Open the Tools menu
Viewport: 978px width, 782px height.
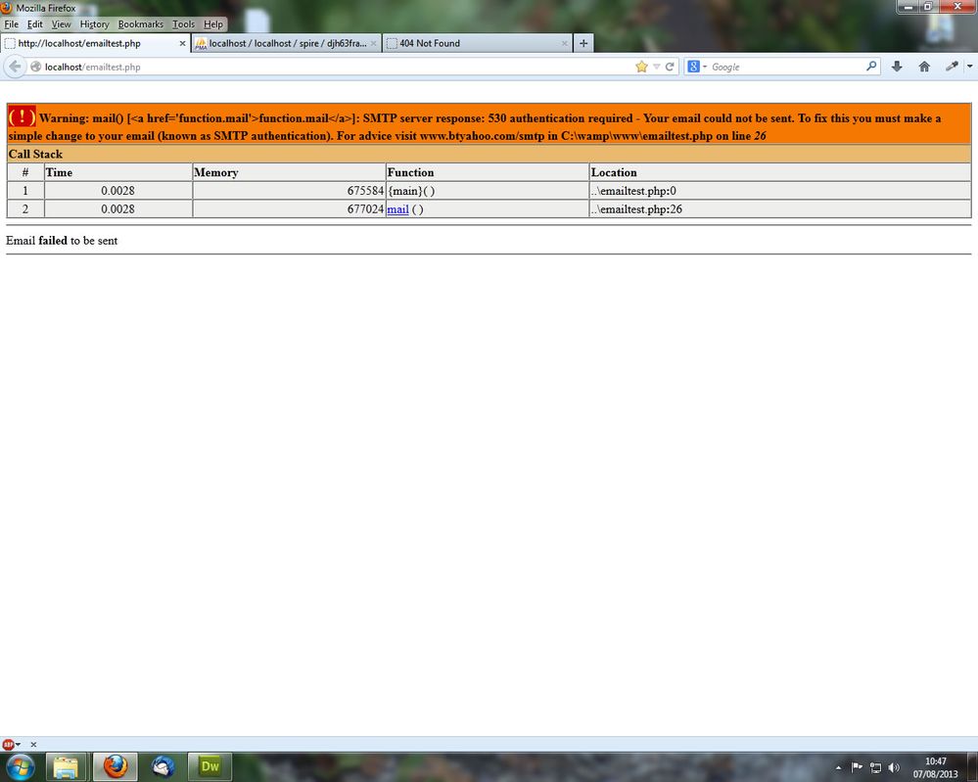pos(183,24)
